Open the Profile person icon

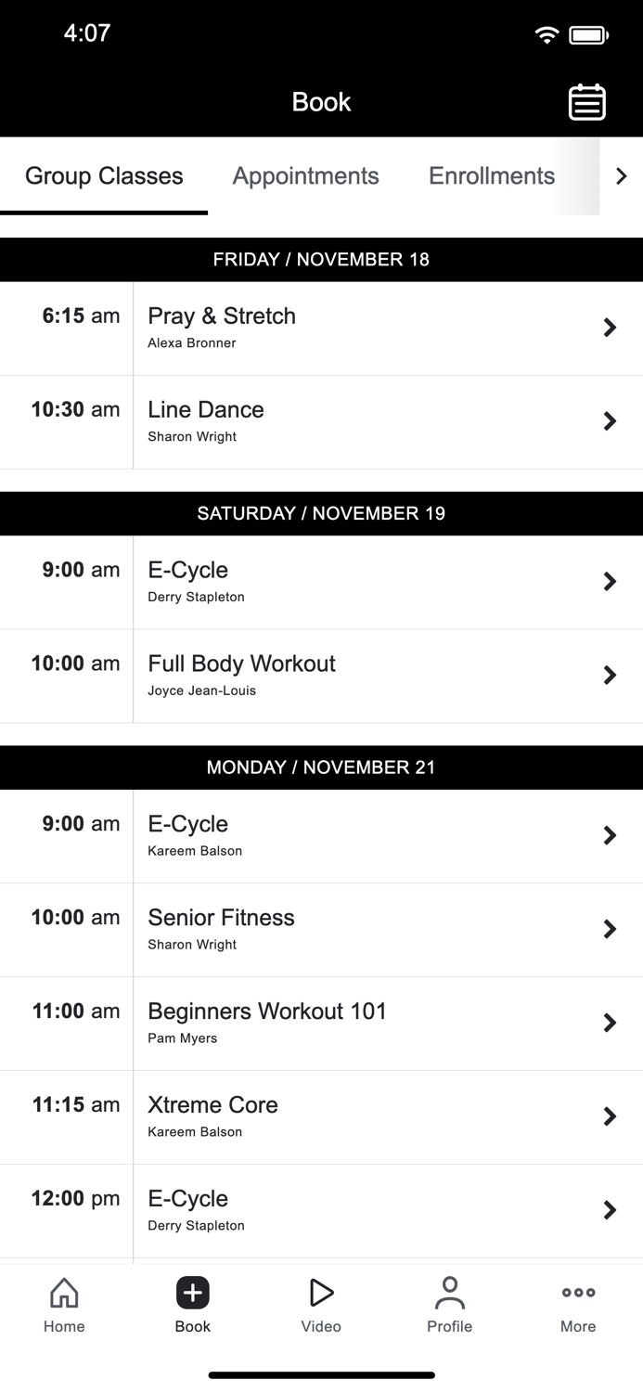tap(449, 1292)
